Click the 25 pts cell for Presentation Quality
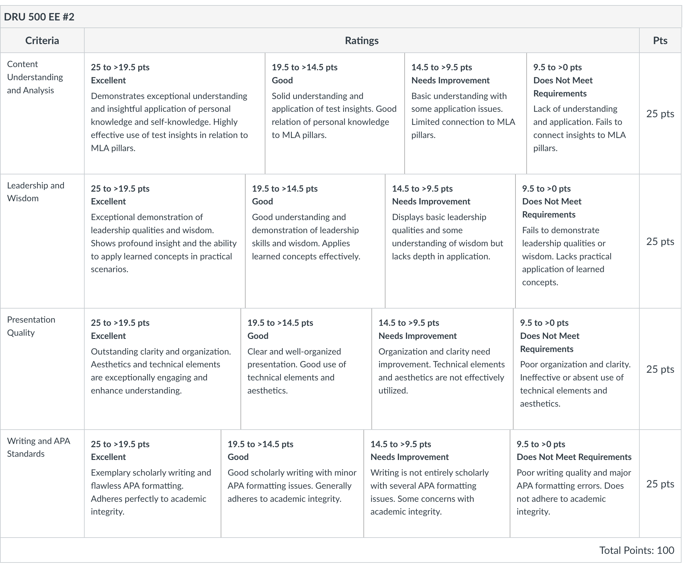This screenshot has height=566, width=686. [660, 369]
